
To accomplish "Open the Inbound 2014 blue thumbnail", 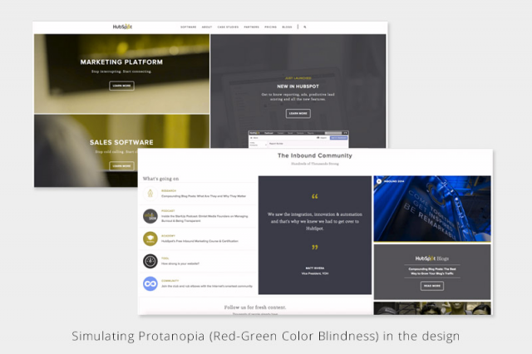I will point(431,208).
